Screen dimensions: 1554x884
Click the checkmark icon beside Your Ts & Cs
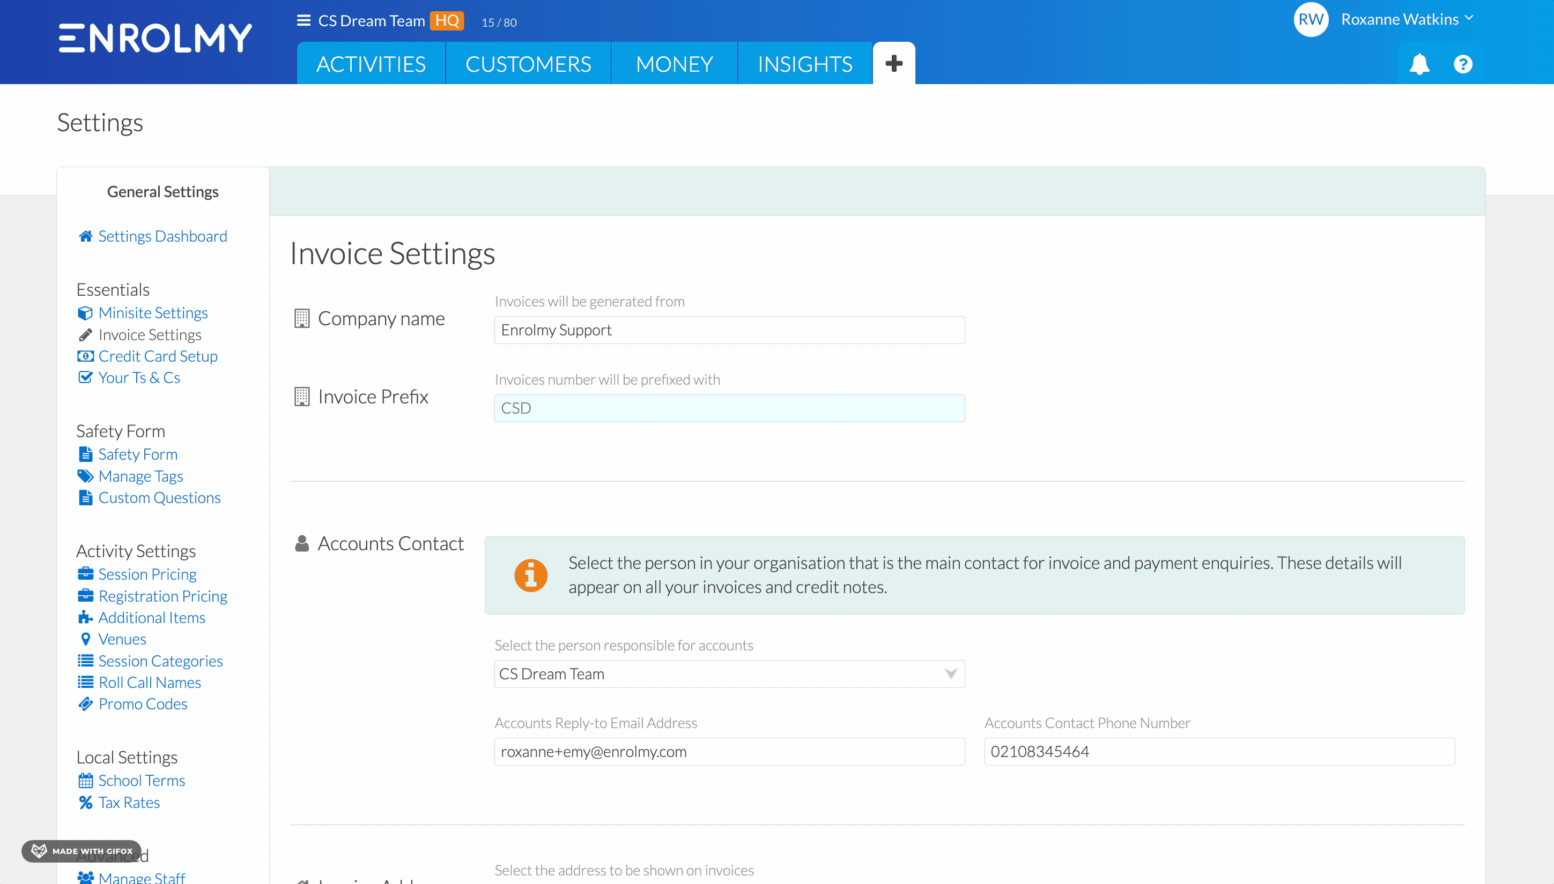click(x=86, y=378)
